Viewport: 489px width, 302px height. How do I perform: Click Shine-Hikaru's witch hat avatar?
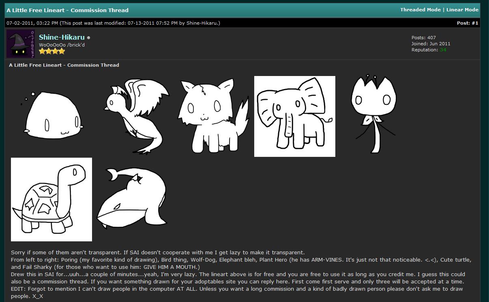(21, 44)
